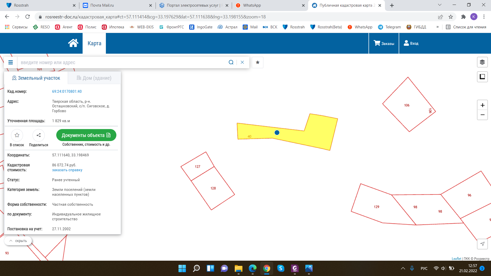Activate the map measurement tool icon

[482, 77]
